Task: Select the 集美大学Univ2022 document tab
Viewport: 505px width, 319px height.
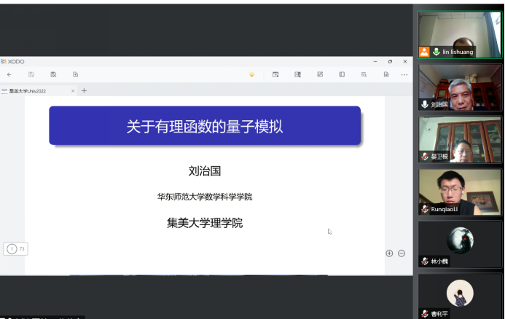Action: (36, 91)
